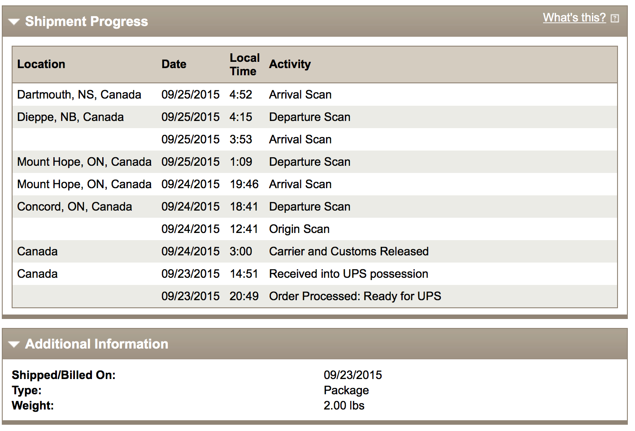Click the 19:46 Mount Hope Arrival Scan row
Screen dimensions: 635x431
coord(315,184)
